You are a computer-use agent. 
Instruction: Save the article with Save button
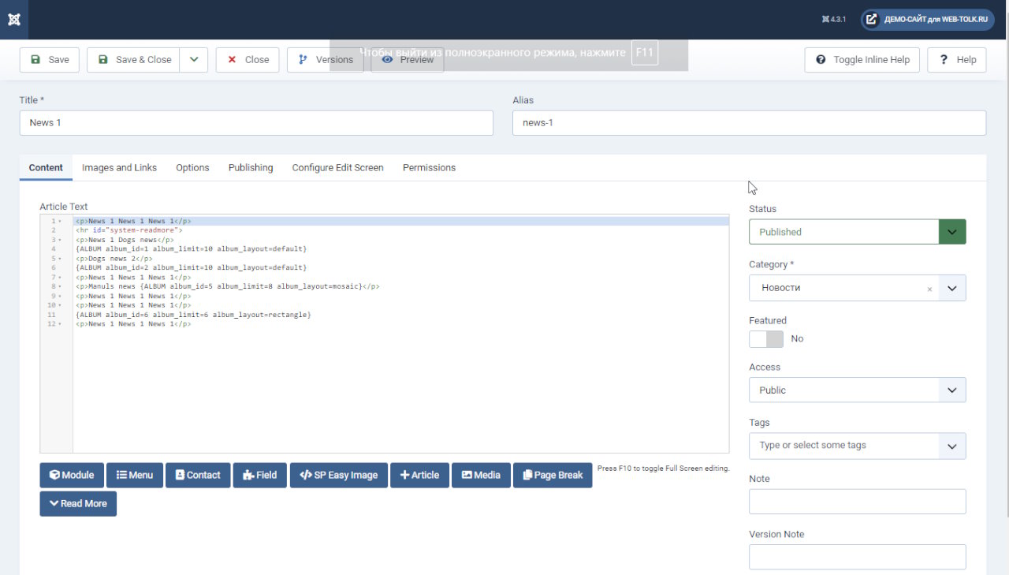(50, 60)
